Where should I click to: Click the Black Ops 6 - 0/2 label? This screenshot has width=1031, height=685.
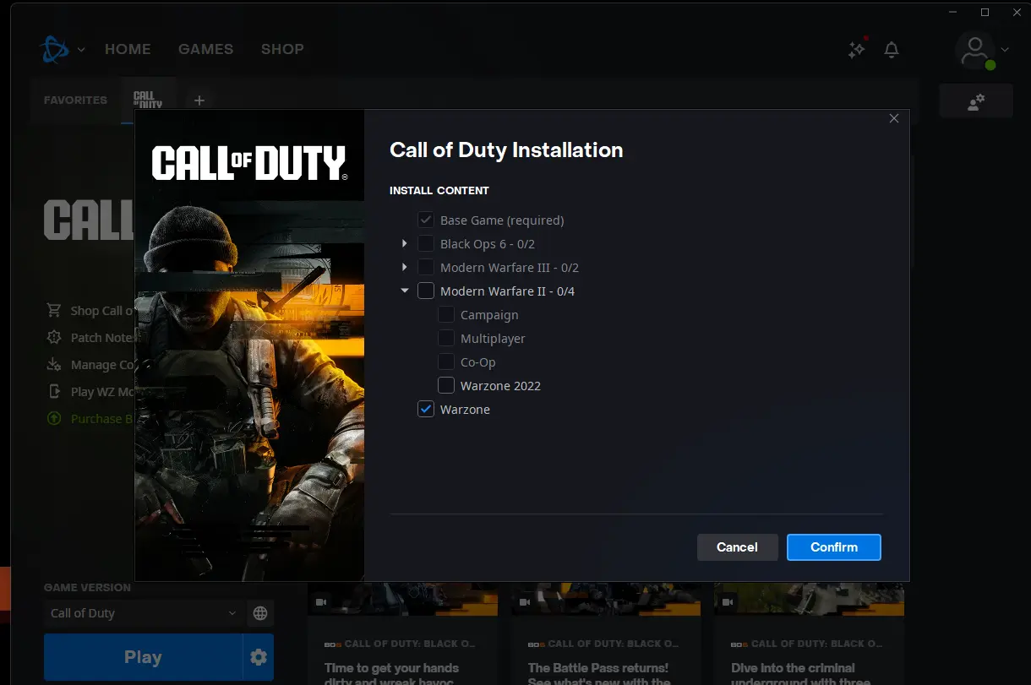coord(488,244)
